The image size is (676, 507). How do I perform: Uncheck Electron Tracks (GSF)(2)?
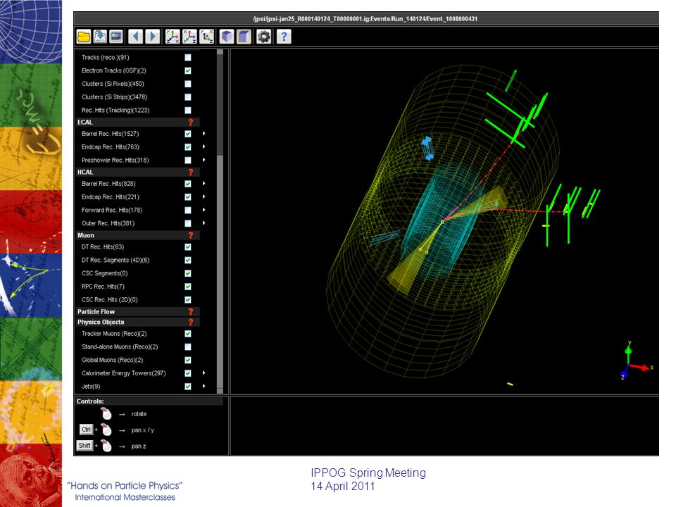pos(188,70)
